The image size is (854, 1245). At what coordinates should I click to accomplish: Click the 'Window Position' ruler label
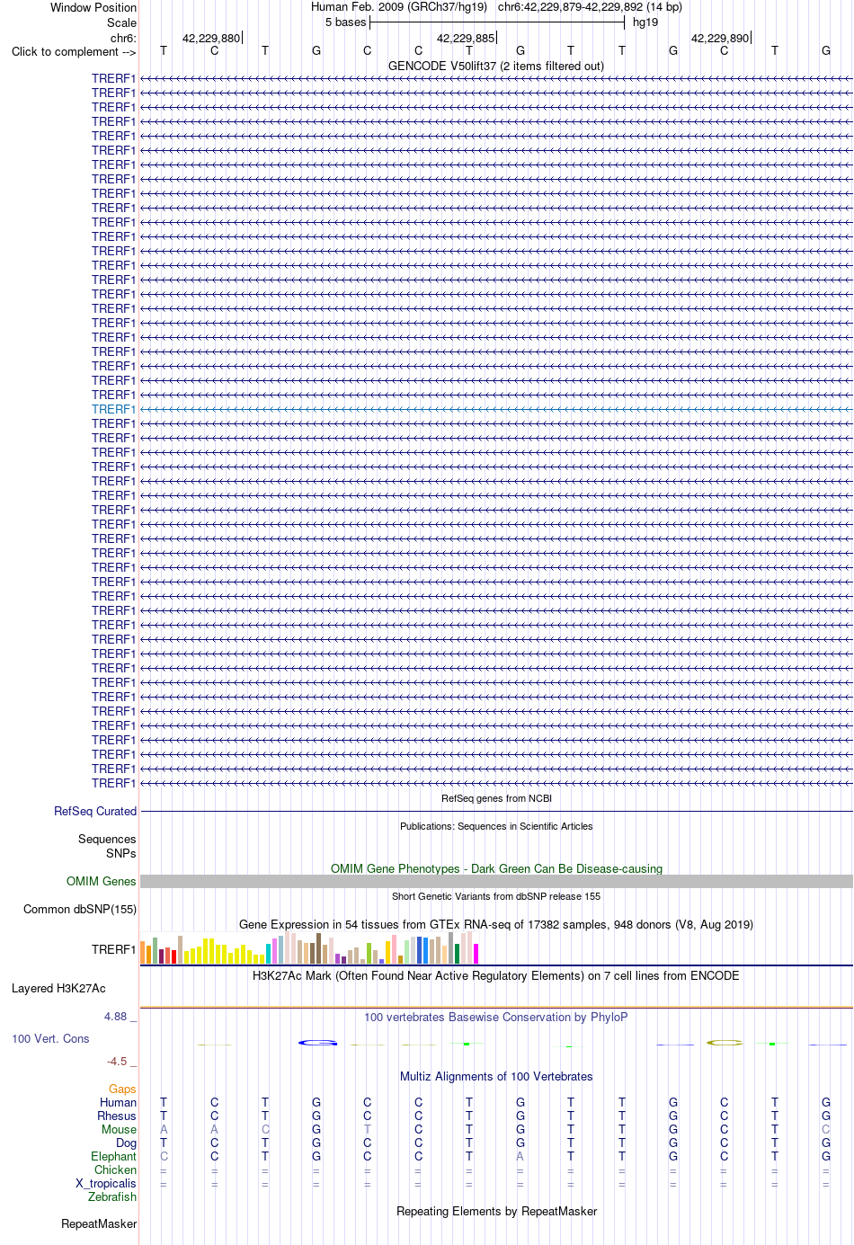pyautogui.click(x=93, y=7)
